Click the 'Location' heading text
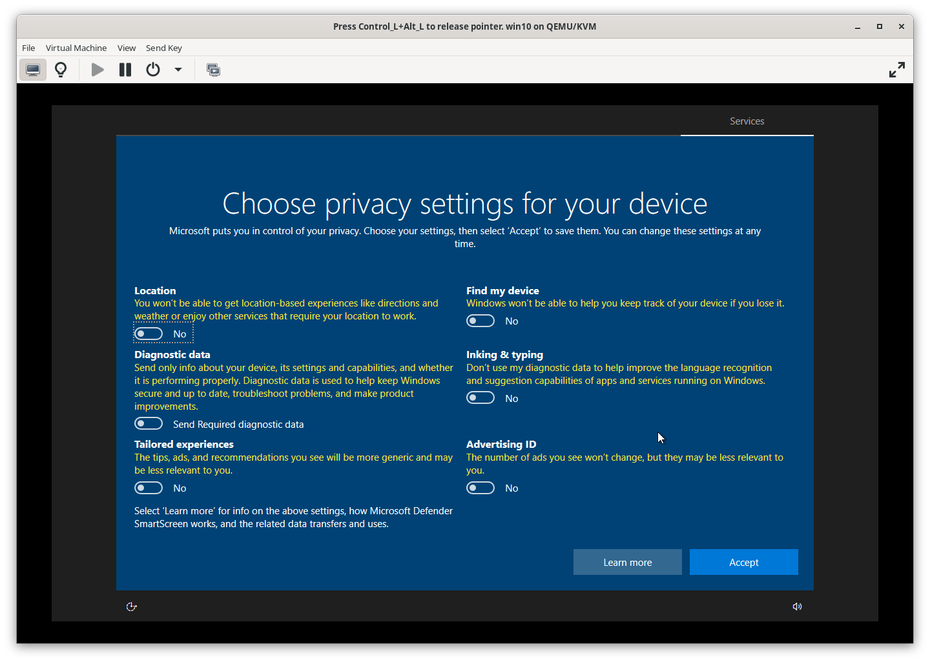This screenshot has height=662, width=930. click(x=155, y=291)
